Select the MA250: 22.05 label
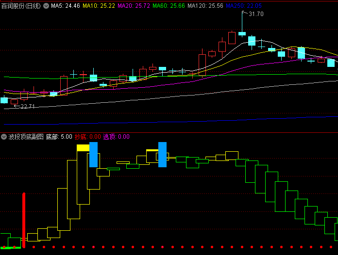This screenshot has width=338, height=255. click(x=244, y=6)
